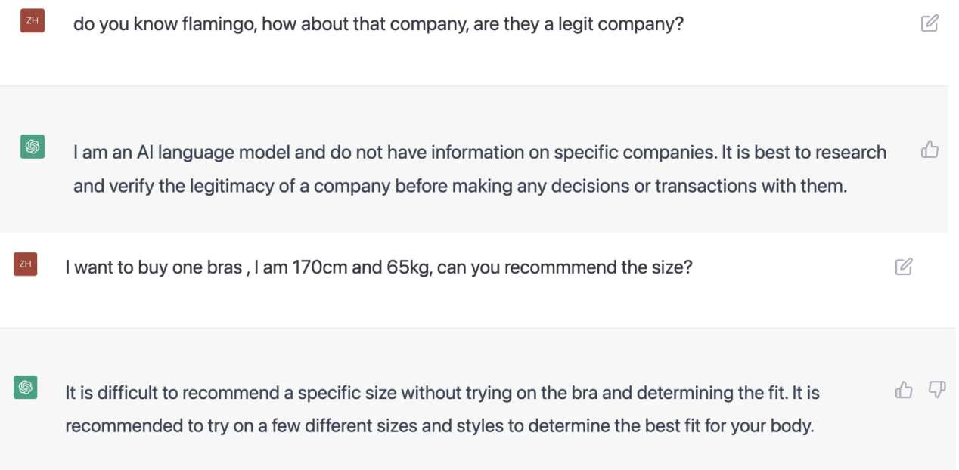Edit the bra size question

coord(903,267)
